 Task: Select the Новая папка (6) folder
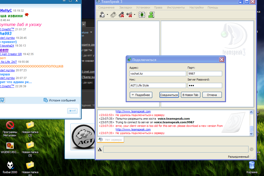point(30,169)
